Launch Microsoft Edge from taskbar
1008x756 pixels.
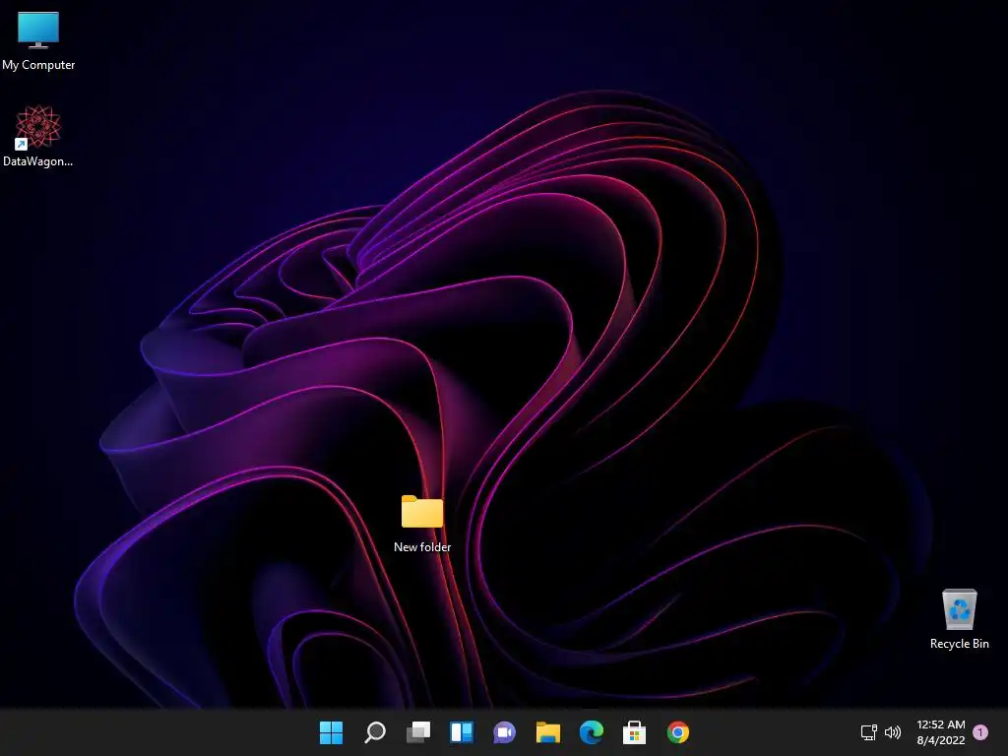[x=592, y=732]
